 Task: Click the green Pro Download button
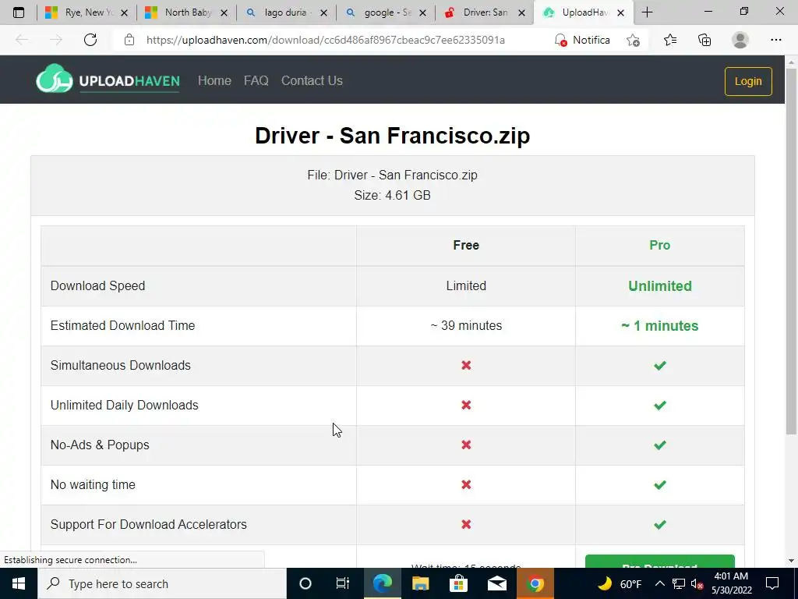[659, 562]
